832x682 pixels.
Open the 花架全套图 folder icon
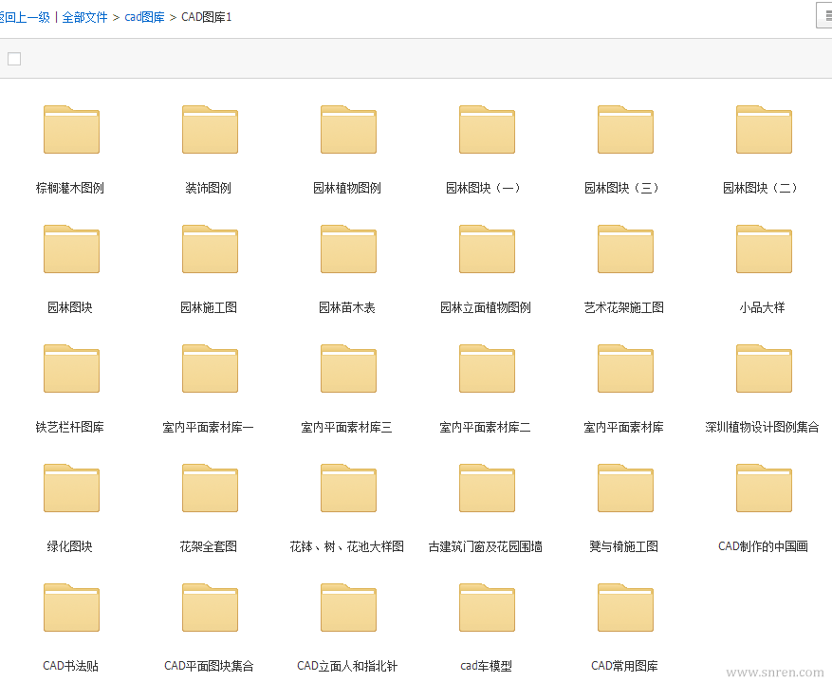pyautogui.click(x=210, y=488)
